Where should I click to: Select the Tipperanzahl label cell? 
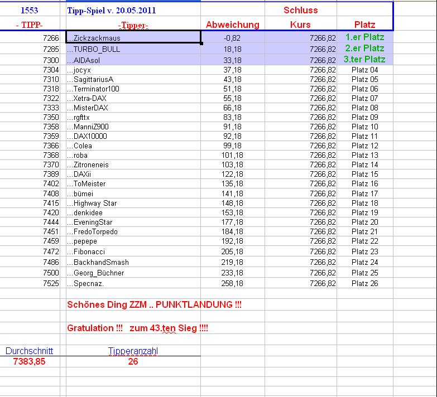click(x=133, y=351)
